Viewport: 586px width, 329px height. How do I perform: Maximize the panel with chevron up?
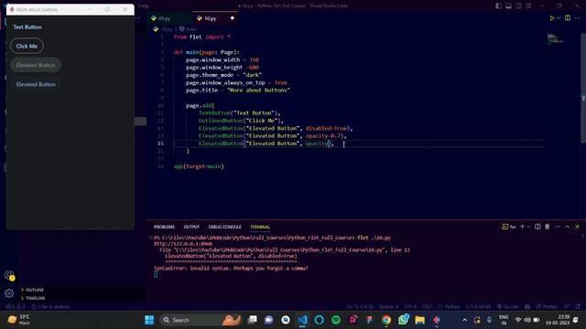pyautogui.click(x=568, y=227)
